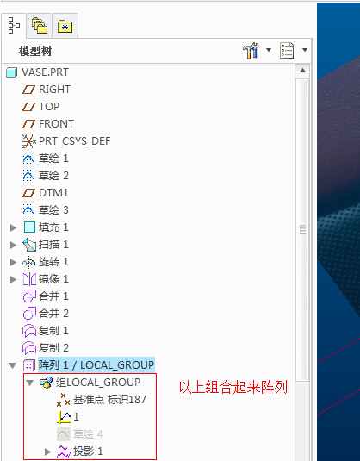The image size is (360, 461).
Task: Open dropdown arrow next to display list icon
Action: [305, 50]
